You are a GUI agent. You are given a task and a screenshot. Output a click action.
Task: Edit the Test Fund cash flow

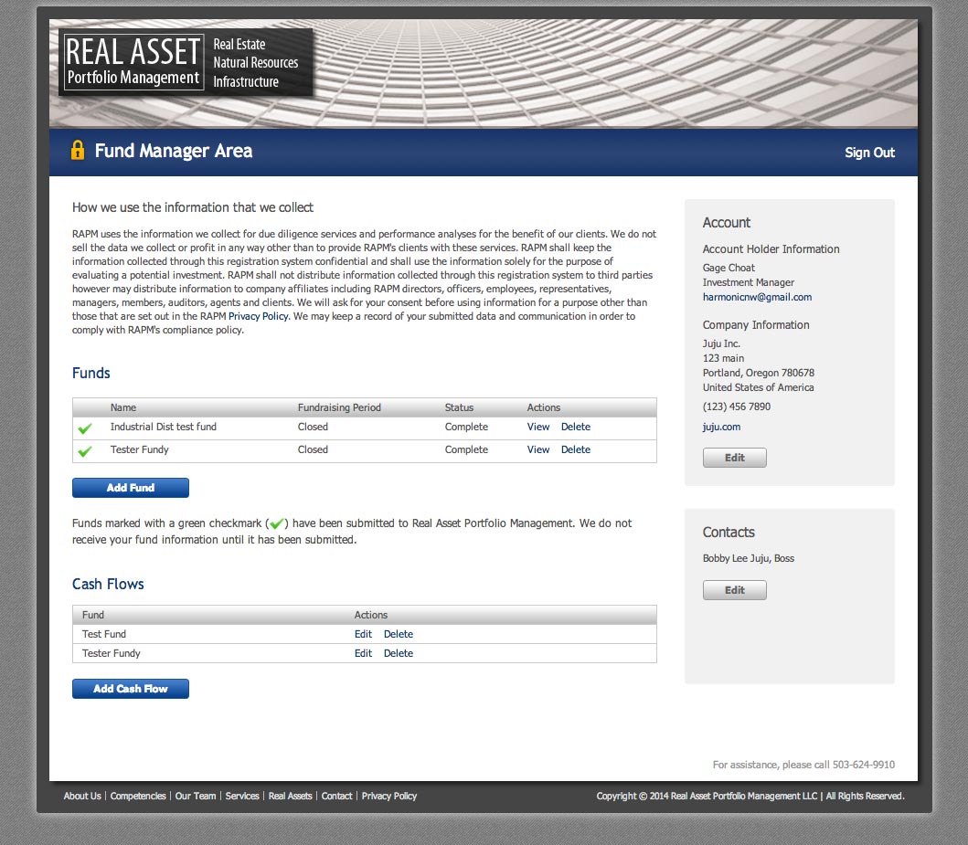point(363,635)
